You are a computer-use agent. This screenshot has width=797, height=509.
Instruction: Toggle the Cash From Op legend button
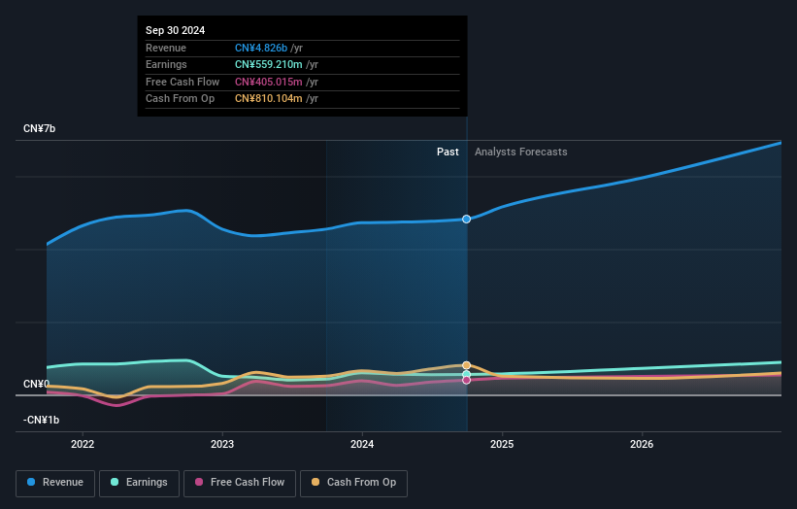pyautogui.click(x=353, y=483)
